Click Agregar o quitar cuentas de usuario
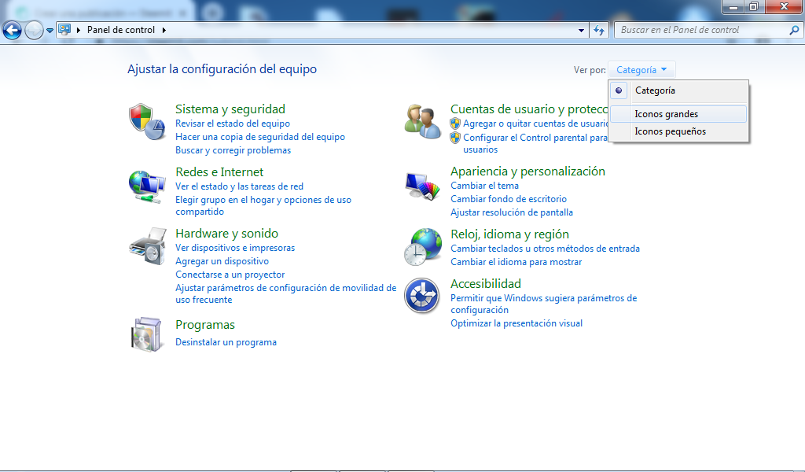The width and height of the screenshot is (805, 472). (535, 124)
